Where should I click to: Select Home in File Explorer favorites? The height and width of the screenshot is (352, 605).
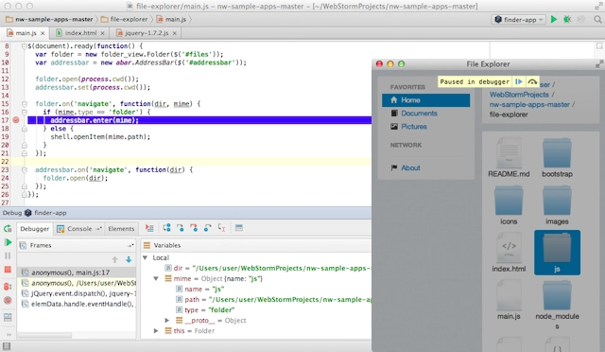tap(426, 100)
